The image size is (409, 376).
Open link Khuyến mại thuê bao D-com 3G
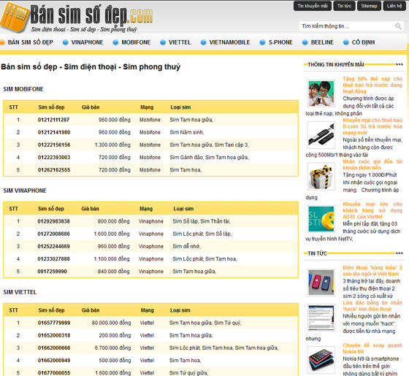(372, 126)
